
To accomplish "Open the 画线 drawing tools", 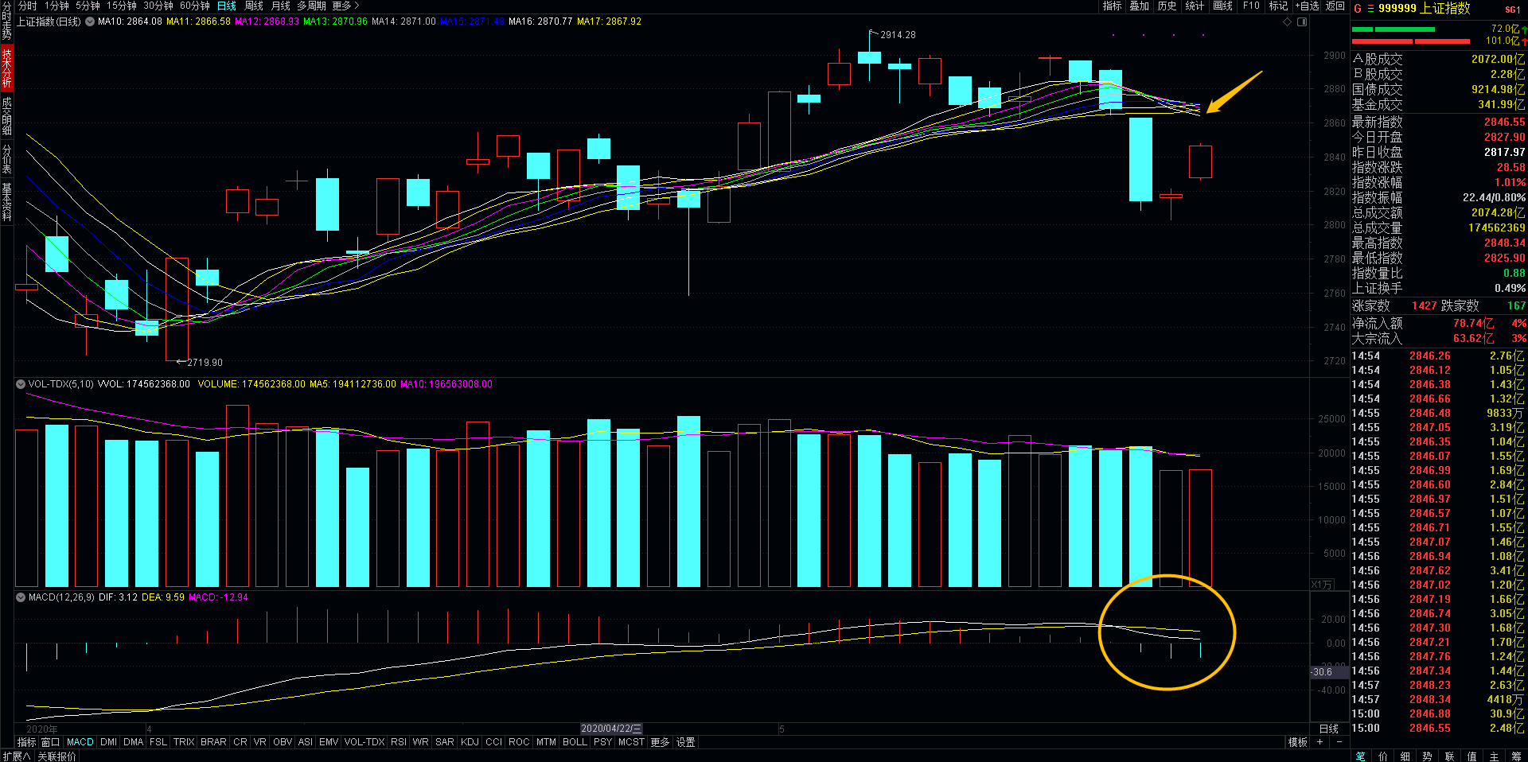I will (x=1222, y=6).
